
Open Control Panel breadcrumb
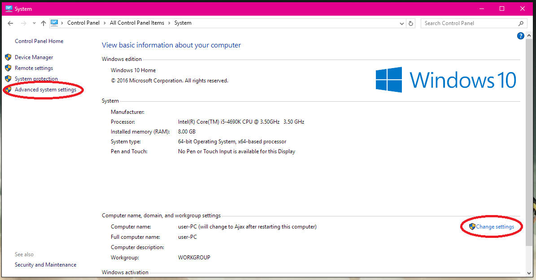click(x=83, y=23)
